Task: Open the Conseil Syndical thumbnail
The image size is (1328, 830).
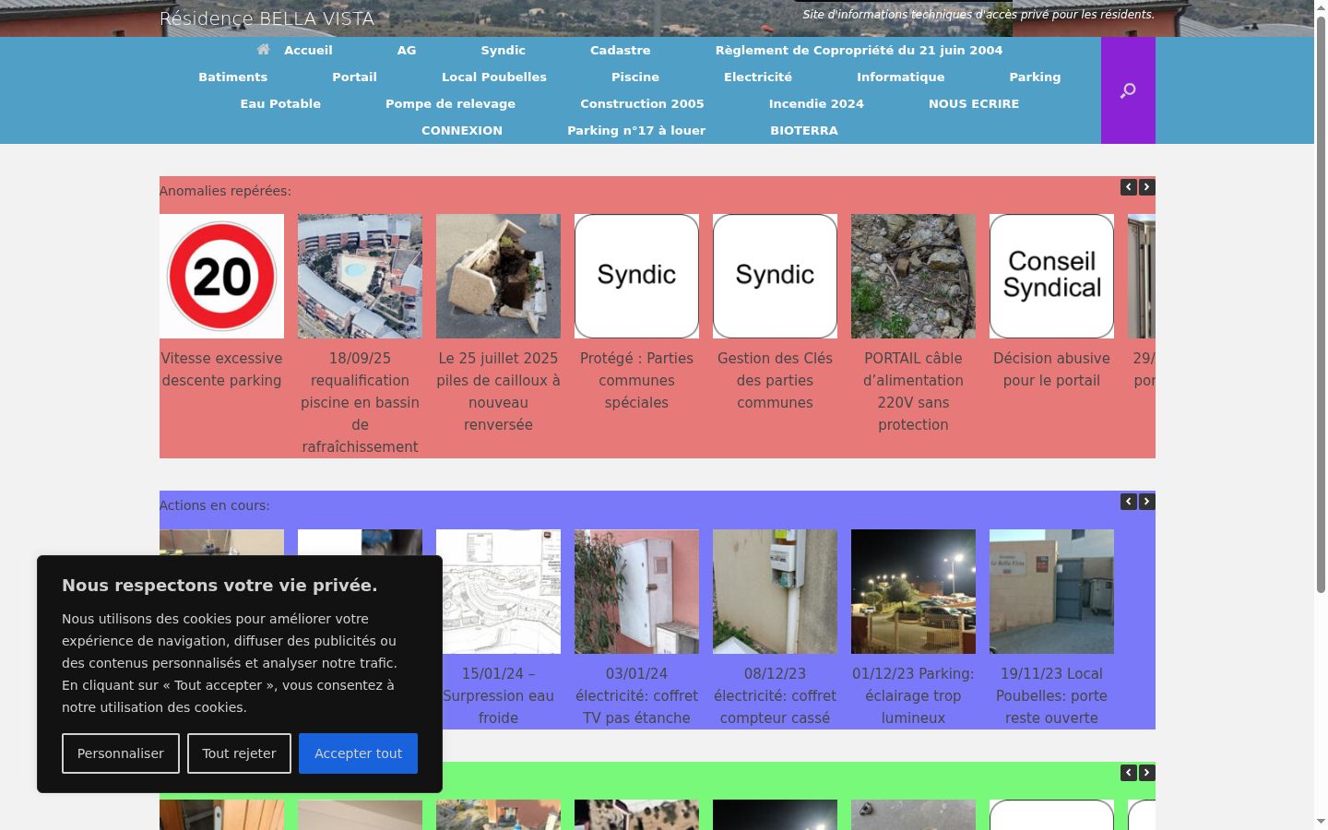Action: pos(1051,277)
